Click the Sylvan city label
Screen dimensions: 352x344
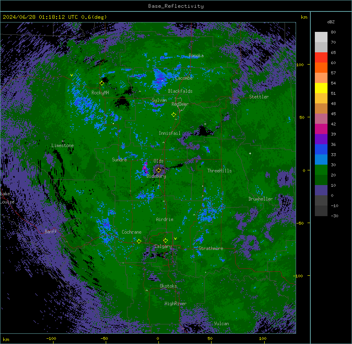[159, 100]
